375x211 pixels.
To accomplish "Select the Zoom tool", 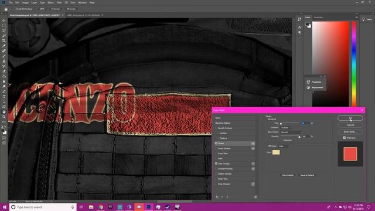I will 4,117.
